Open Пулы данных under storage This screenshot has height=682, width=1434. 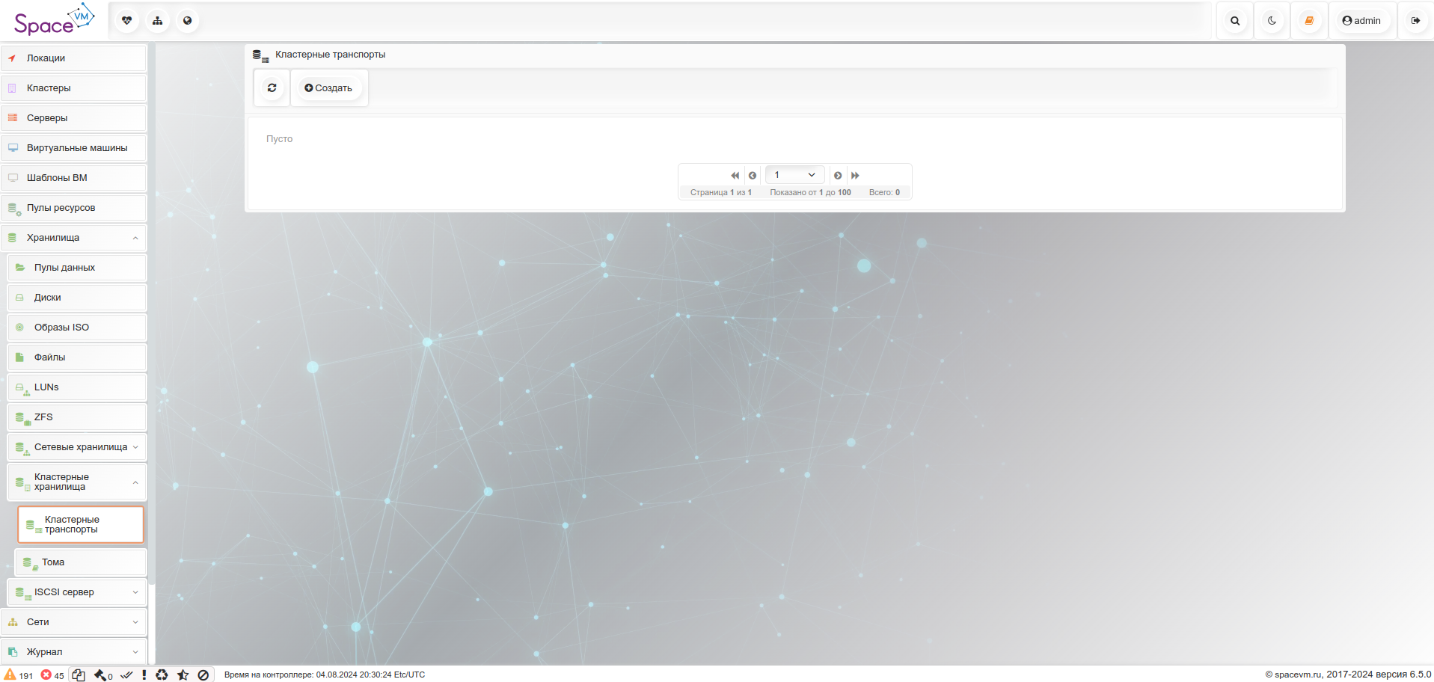[x=77, y=268]
